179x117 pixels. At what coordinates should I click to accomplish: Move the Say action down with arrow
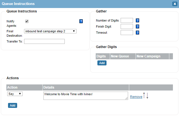[x=147, y=95]
